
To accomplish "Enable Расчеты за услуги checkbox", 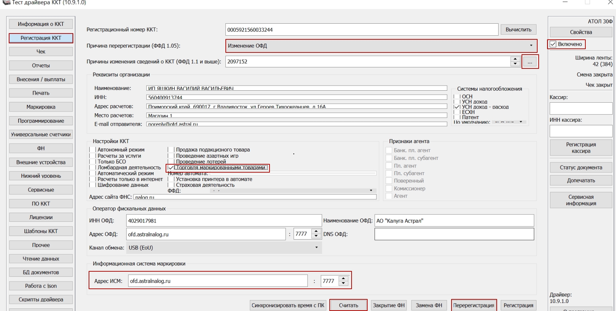I will click(93, 156).
